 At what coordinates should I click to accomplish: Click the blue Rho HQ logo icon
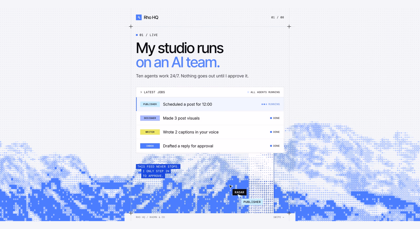point(139,17)
